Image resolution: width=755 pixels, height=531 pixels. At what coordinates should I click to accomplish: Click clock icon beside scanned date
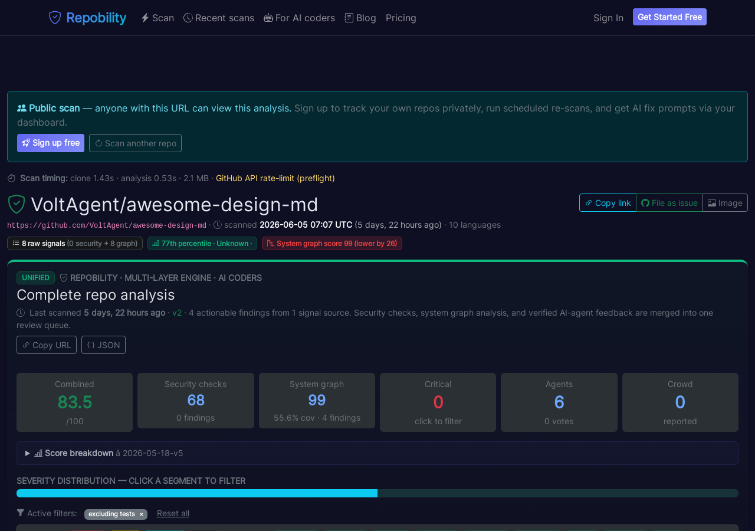coord(218,225)
